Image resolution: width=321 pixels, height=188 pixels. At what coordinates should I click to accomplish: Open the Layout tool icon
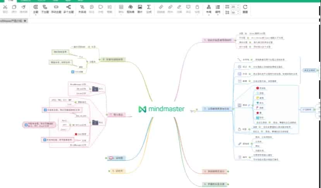[209, 7]
